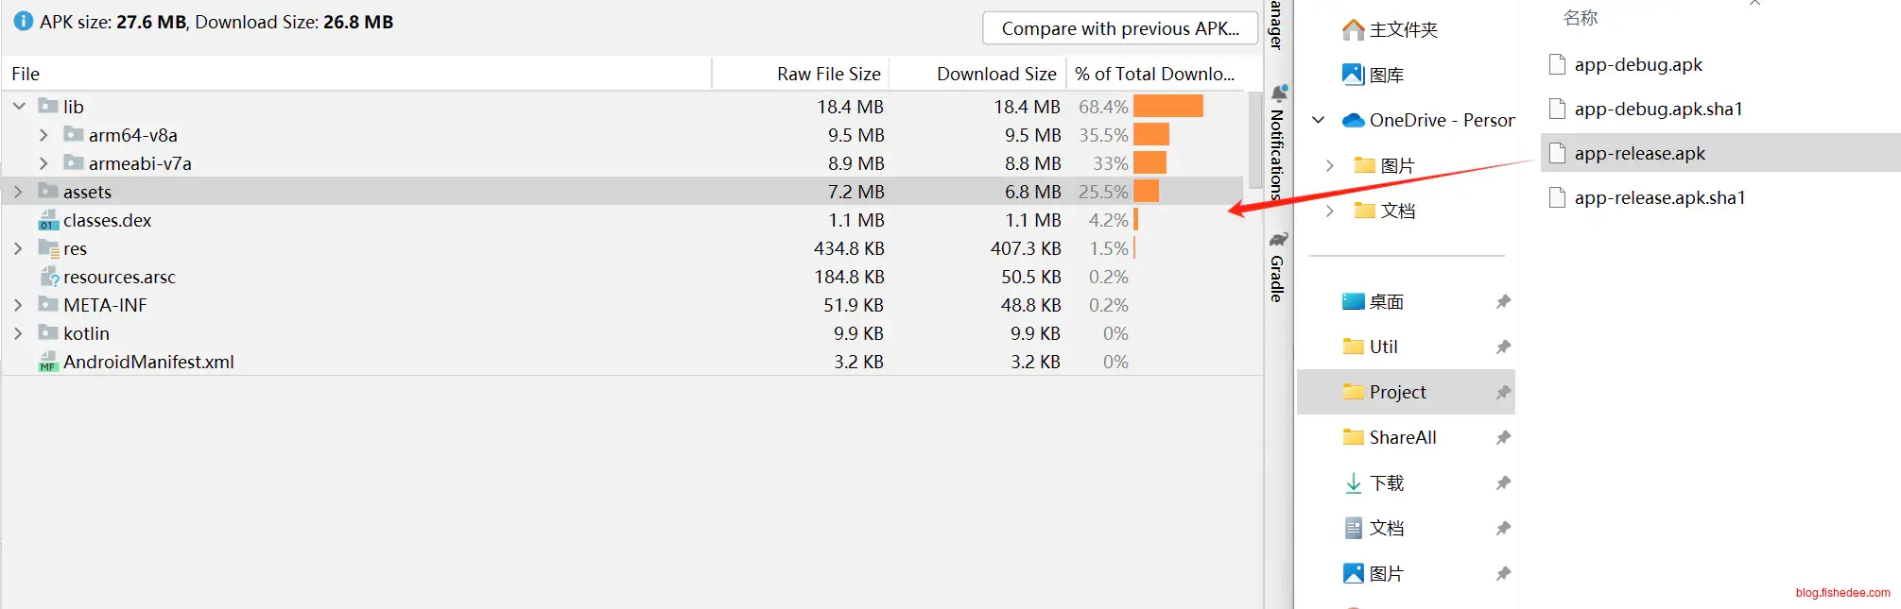Expand the arm64-v8a folder

[x=43, y=136]
